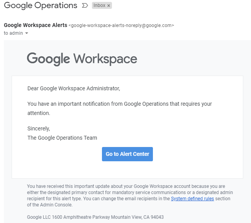This screenshot has width=251, height=223.
Task: Click the sender address google-workspace-alerts-noreply@google.com
Action: [121, 25]
